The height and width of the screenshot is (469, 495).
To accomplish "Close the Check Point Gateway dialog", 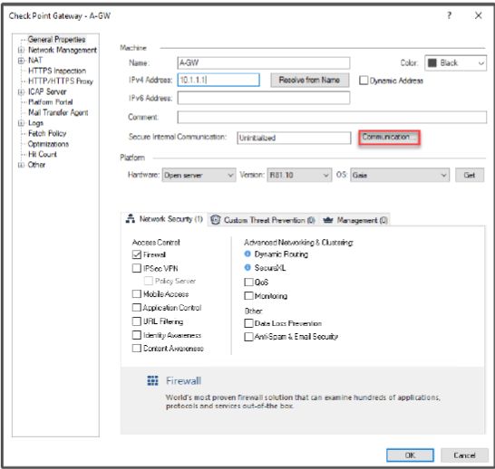I will [478, 15].
